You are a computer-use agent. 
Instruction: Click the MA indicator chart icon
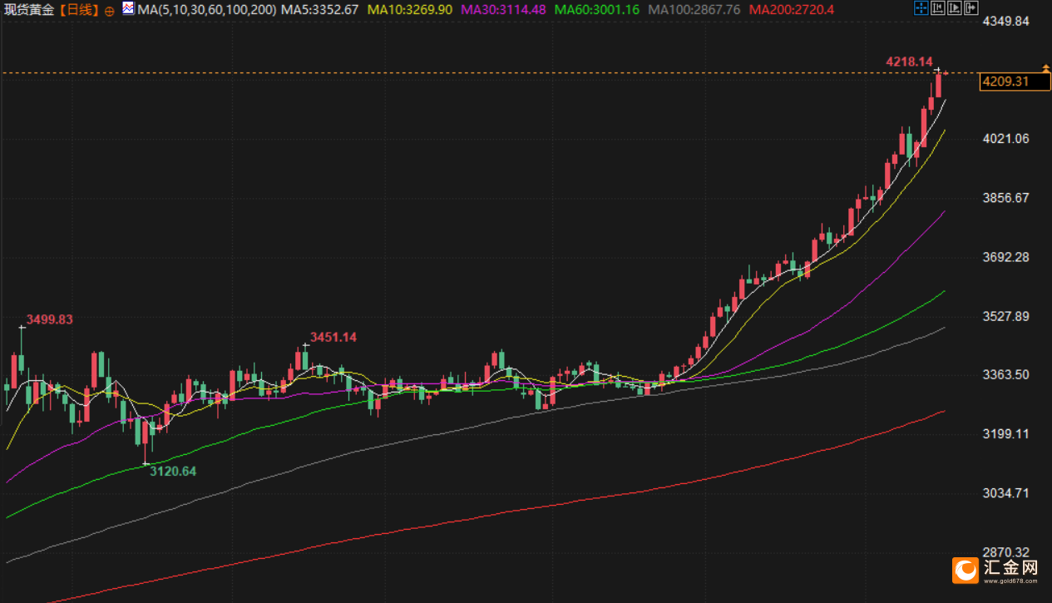(x=127, y=9)
